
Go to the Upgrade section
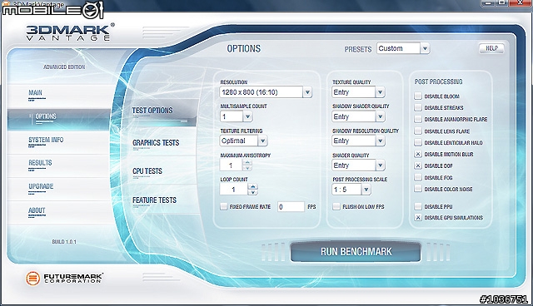tap(41, 186)
